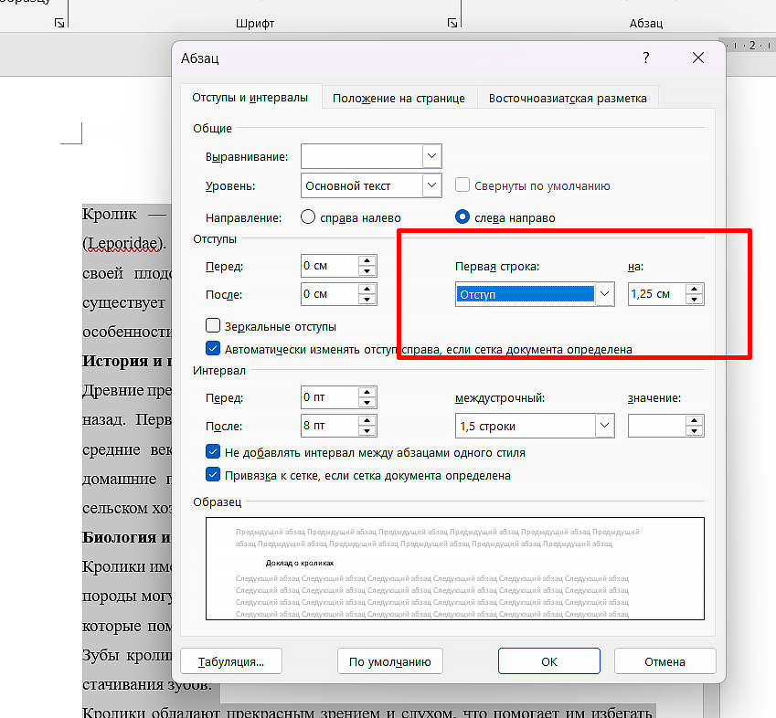776x718 pixels.
Task: Increase first line indent value
Action: (695, 289)
